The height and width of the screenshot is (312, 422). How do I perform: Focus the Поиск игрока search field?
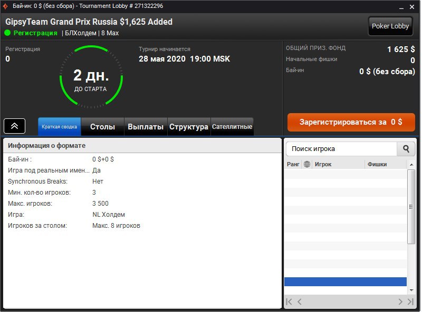tap(341, 149)
